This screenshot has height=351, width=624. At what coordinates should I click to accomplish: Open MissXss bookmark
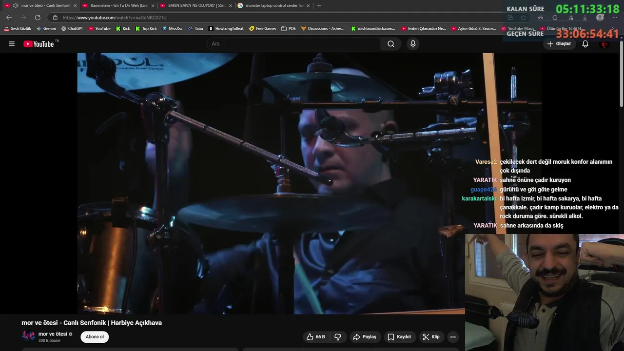[173, 29]
